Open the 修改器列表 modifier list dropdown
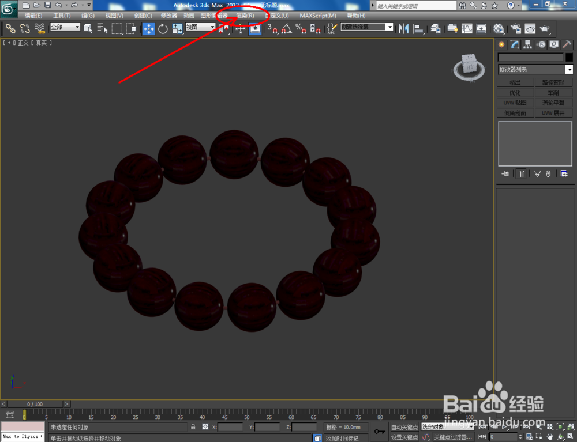 (569, 69)
